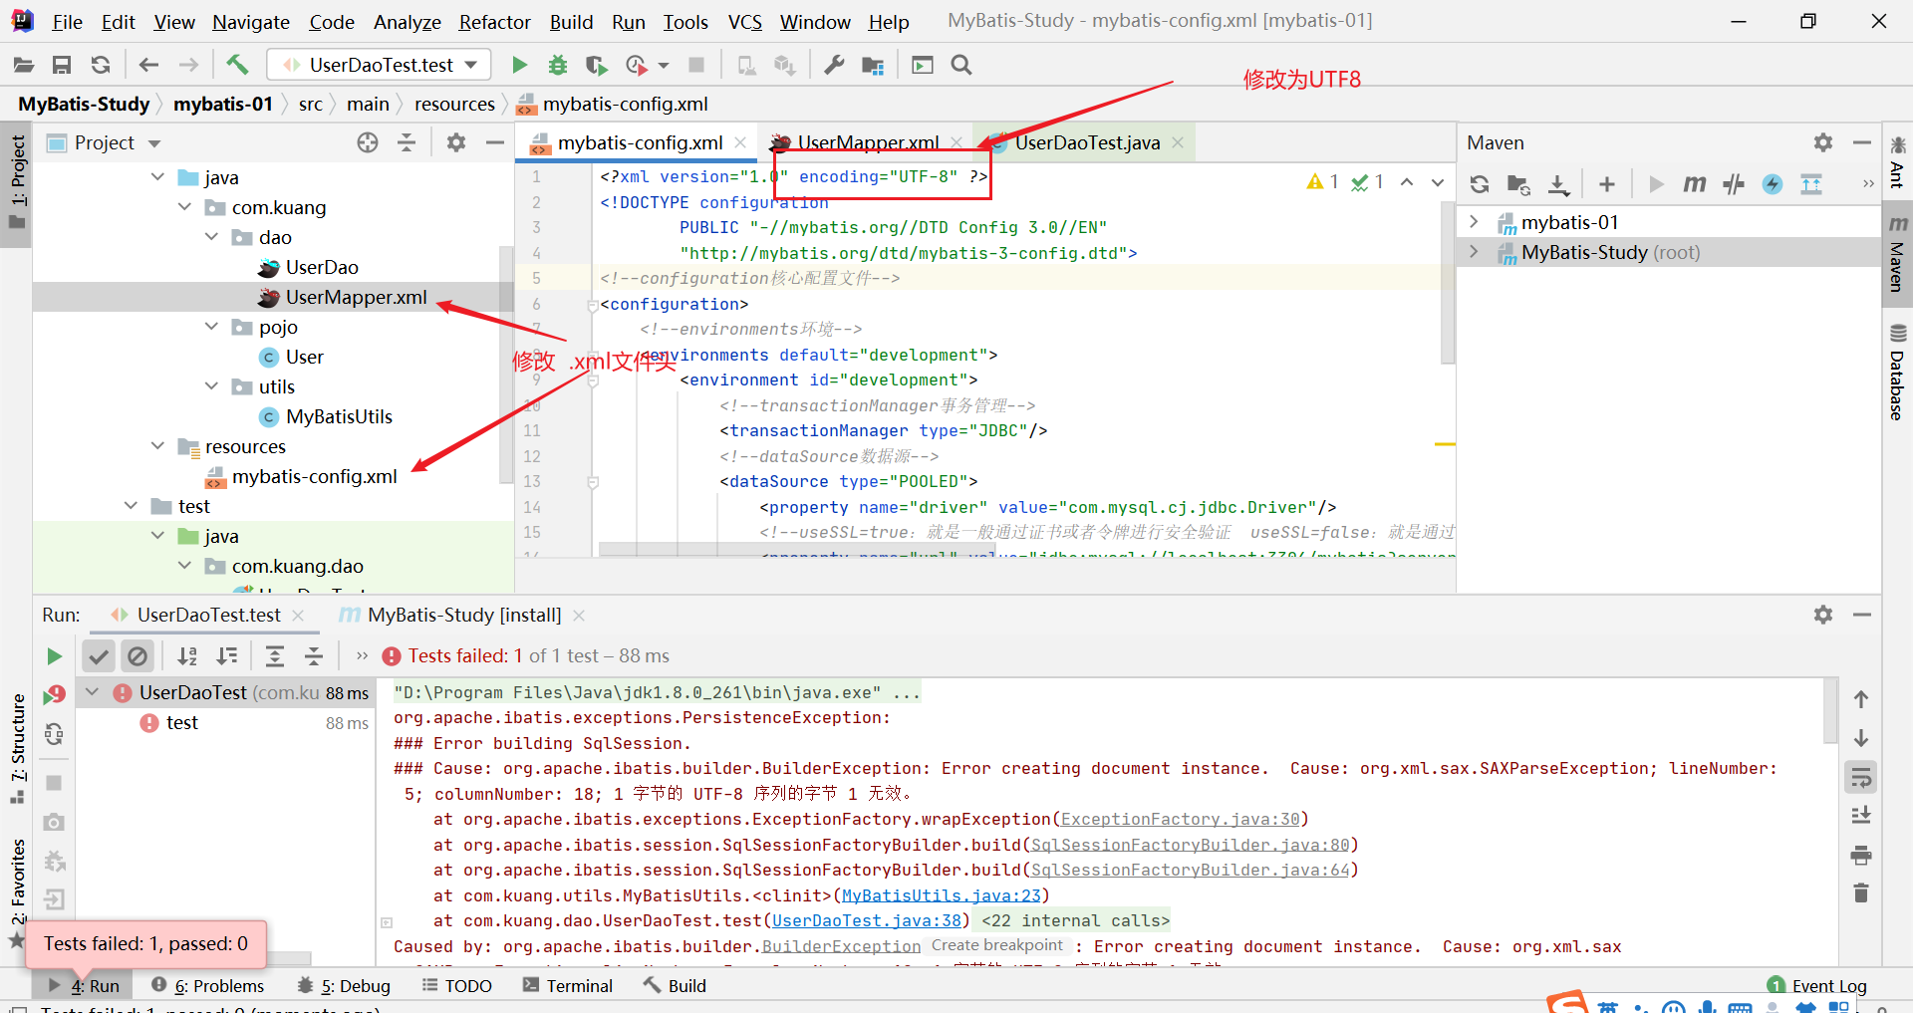
Task: Rerun tests with green play in Run panel
Action: tap(54, 656)
